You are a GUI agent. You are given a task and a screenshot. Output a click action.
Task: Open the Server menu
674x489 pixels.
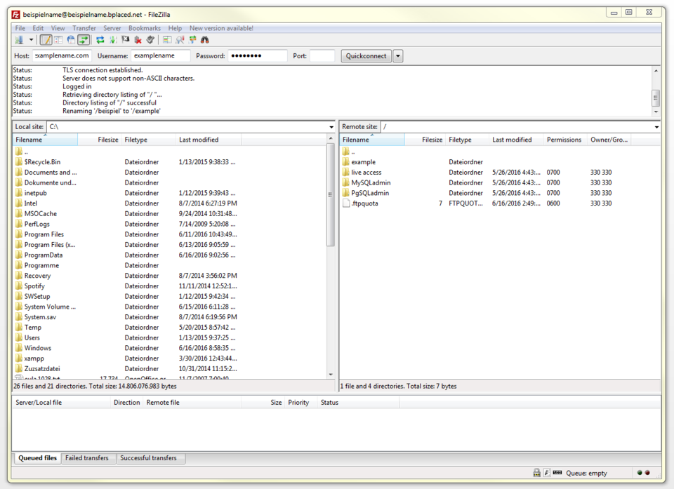click(112, 28)
